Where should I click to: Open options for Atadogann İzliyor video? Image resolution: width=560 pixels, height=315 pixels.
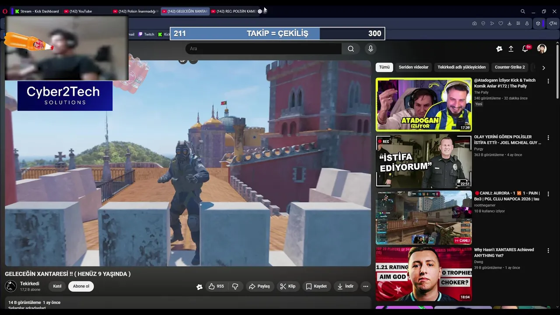548,81
